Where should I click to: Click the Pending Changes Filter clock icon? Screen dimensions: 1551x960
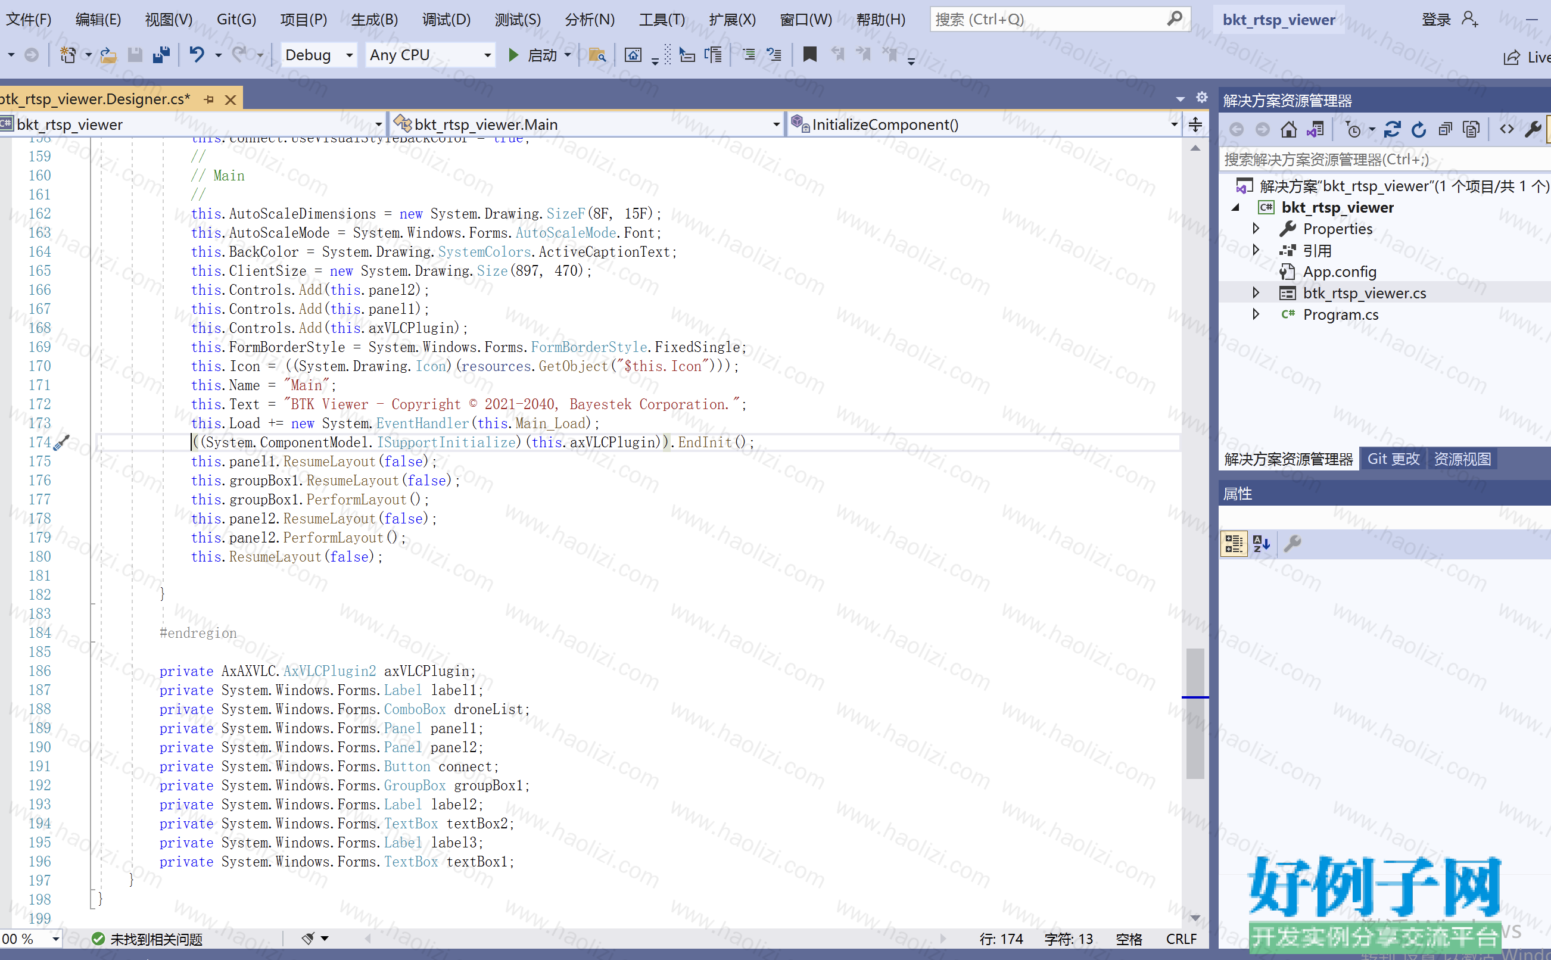tap(1353, 129)
